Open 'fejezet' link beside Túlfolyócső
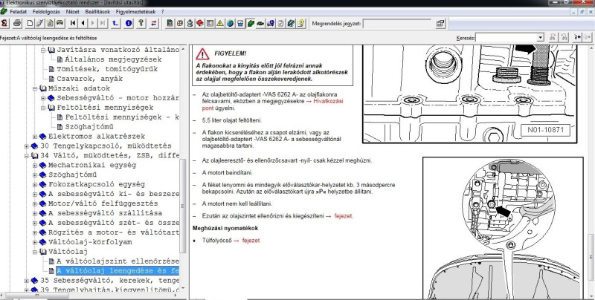 point(251,240)
